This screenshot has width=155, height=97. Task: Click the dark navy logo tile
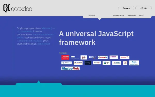[x=88, y=63]
